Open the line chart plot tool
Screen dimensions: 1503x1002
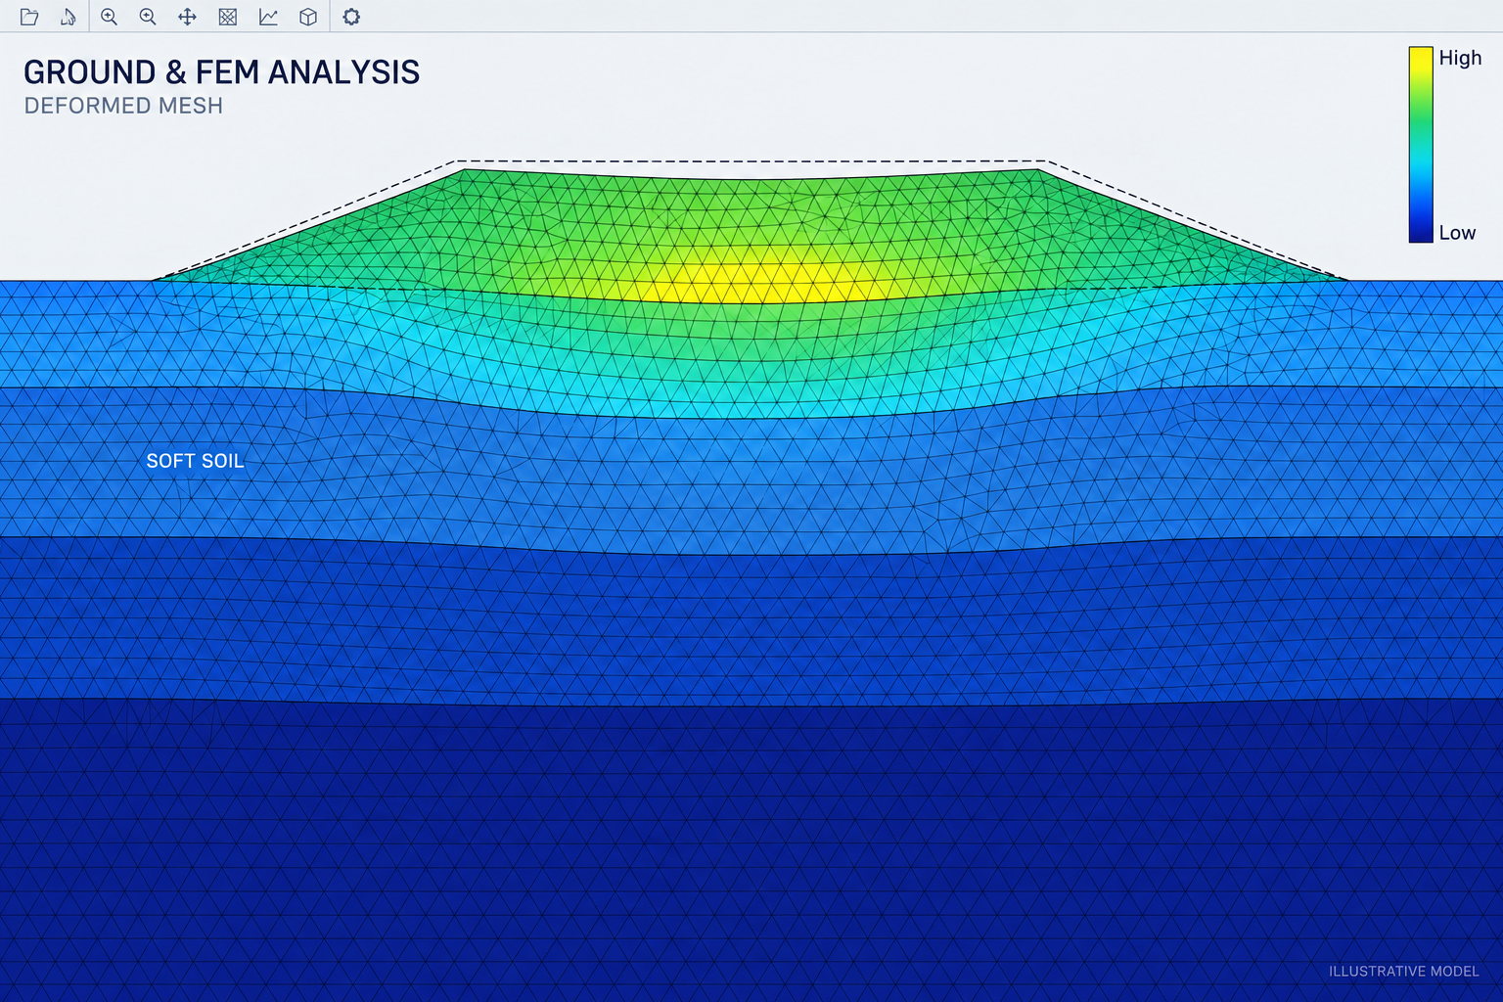[x=268, y=17]
